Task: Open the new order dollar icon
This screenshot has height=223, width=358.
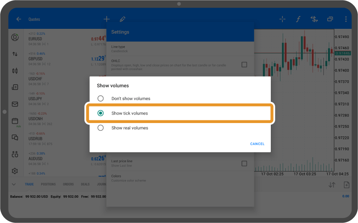Action: click(x=314, y=19)
